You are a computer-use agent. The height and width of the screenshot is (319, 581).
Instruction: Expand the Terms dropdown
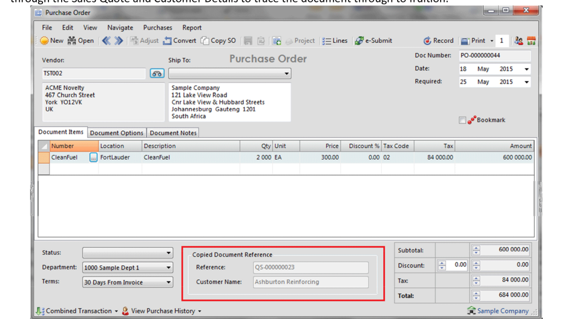click(168, 282)
